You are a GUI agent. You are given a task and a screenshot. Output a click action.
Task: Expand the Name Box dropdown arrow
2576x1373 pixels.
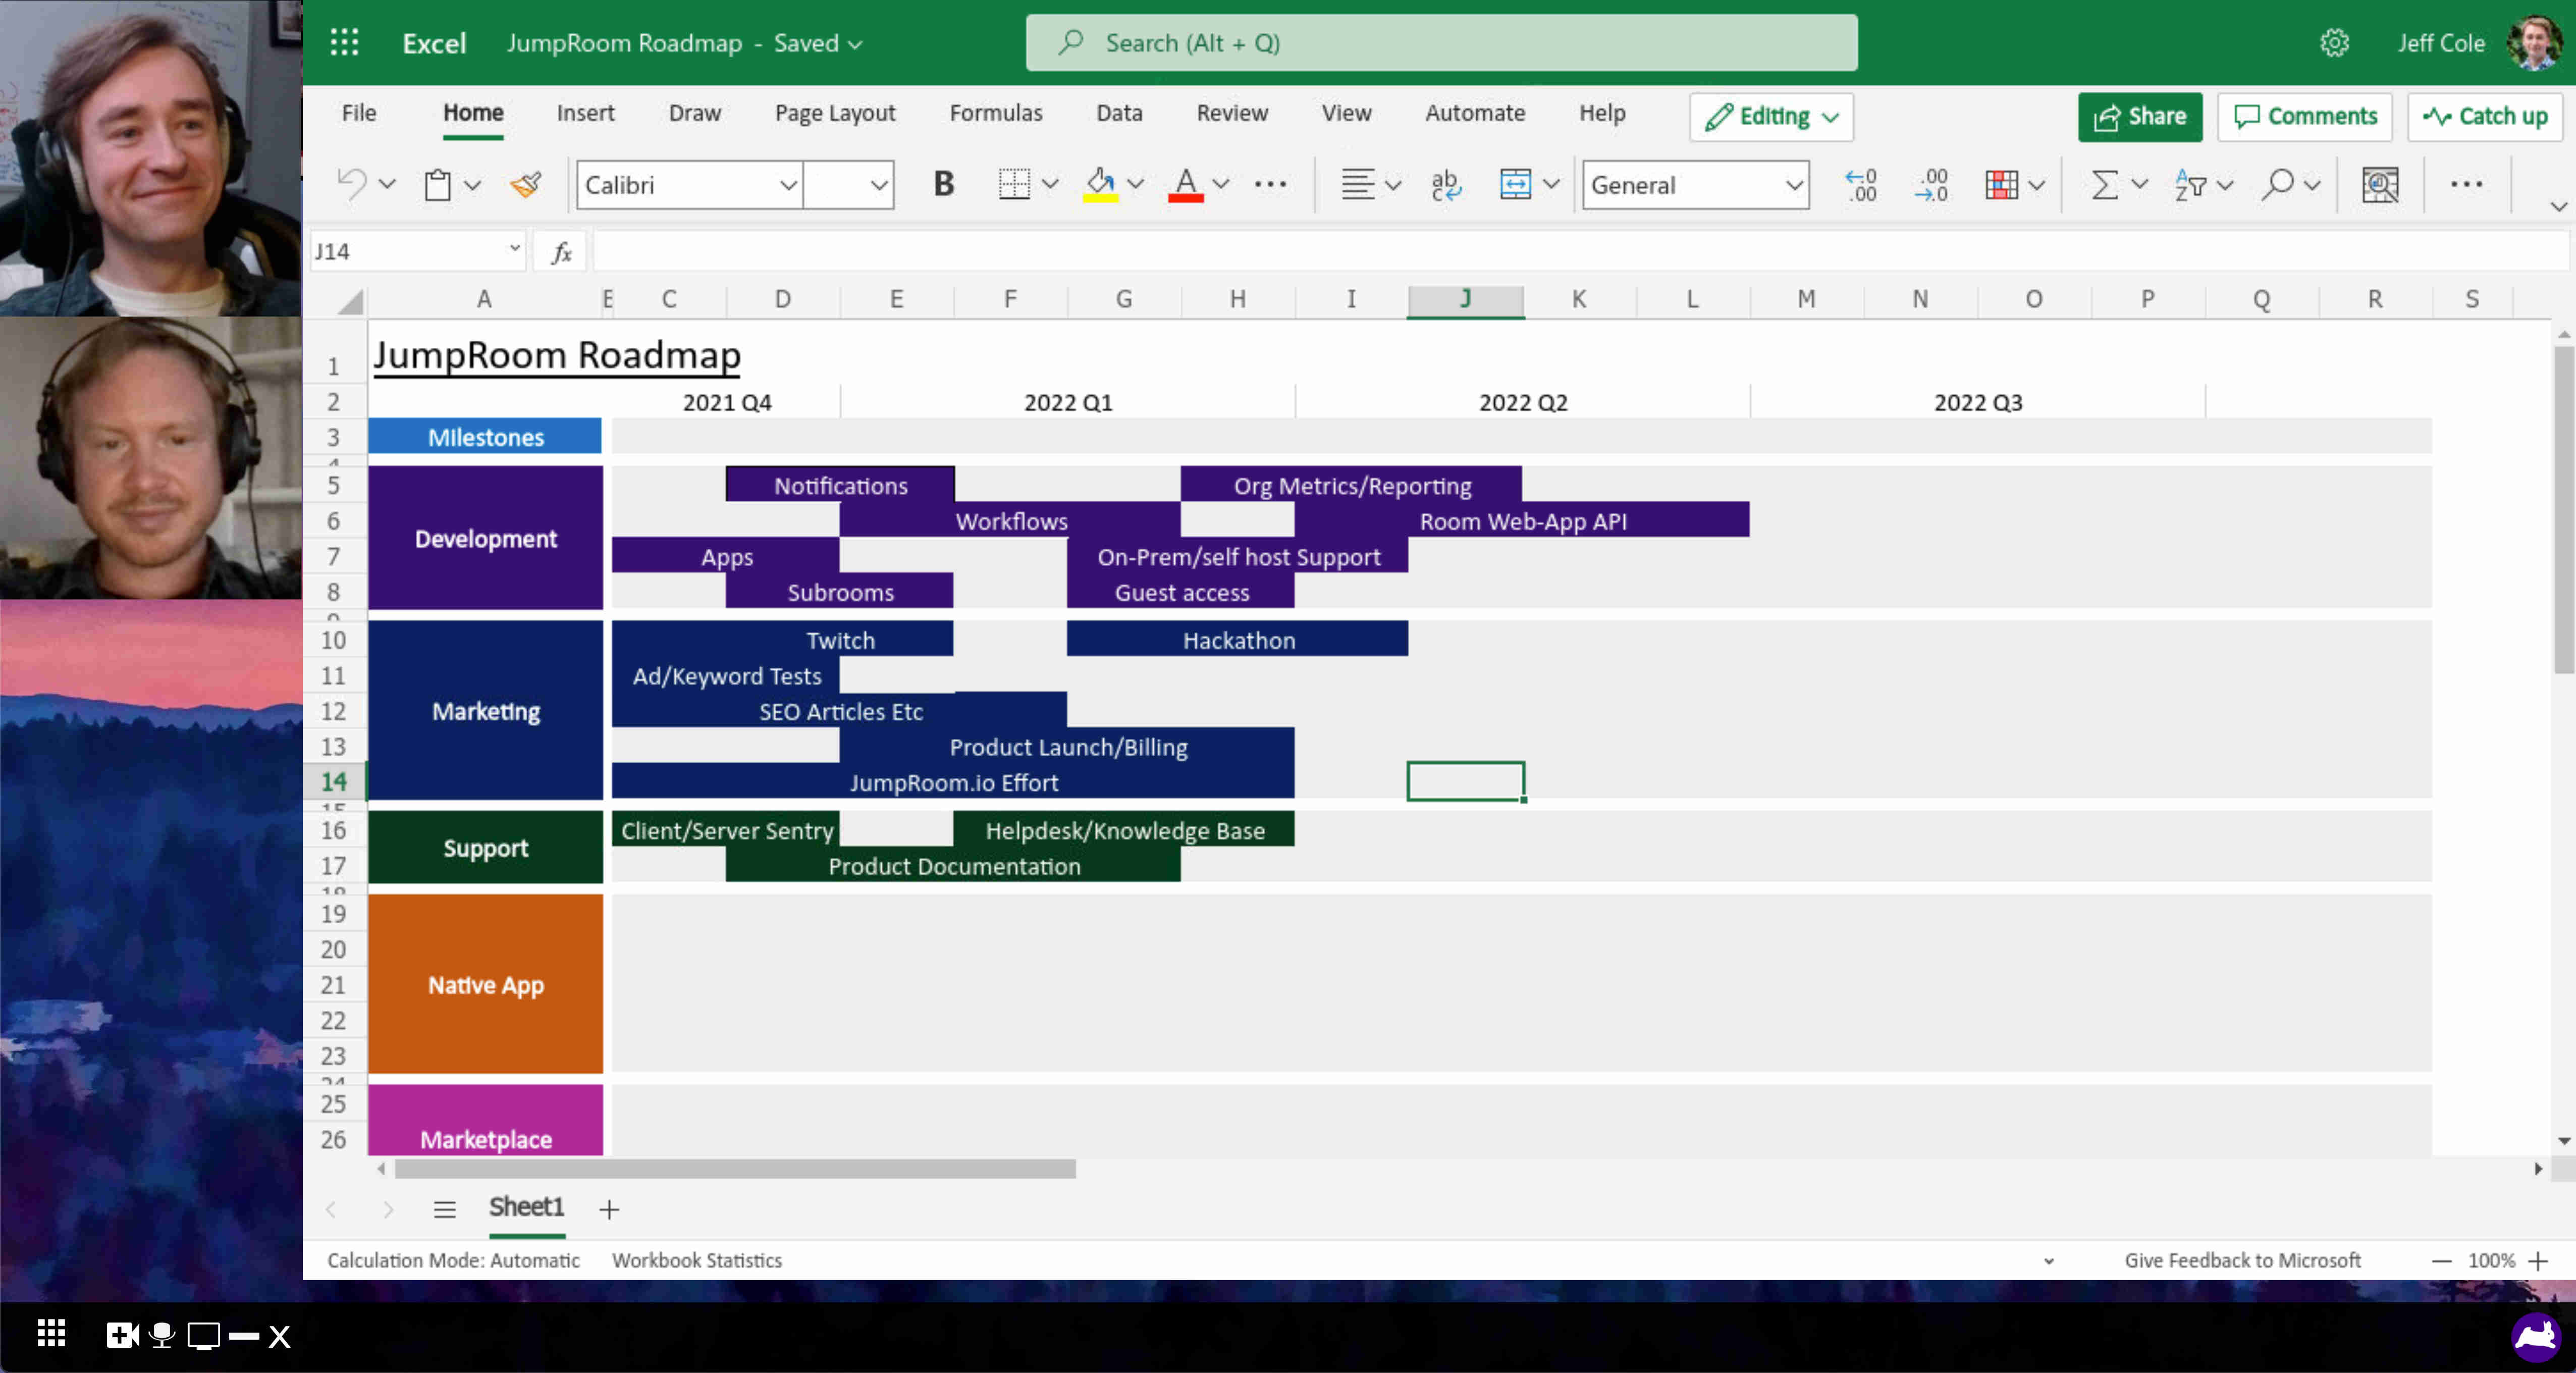click(515, 248)
